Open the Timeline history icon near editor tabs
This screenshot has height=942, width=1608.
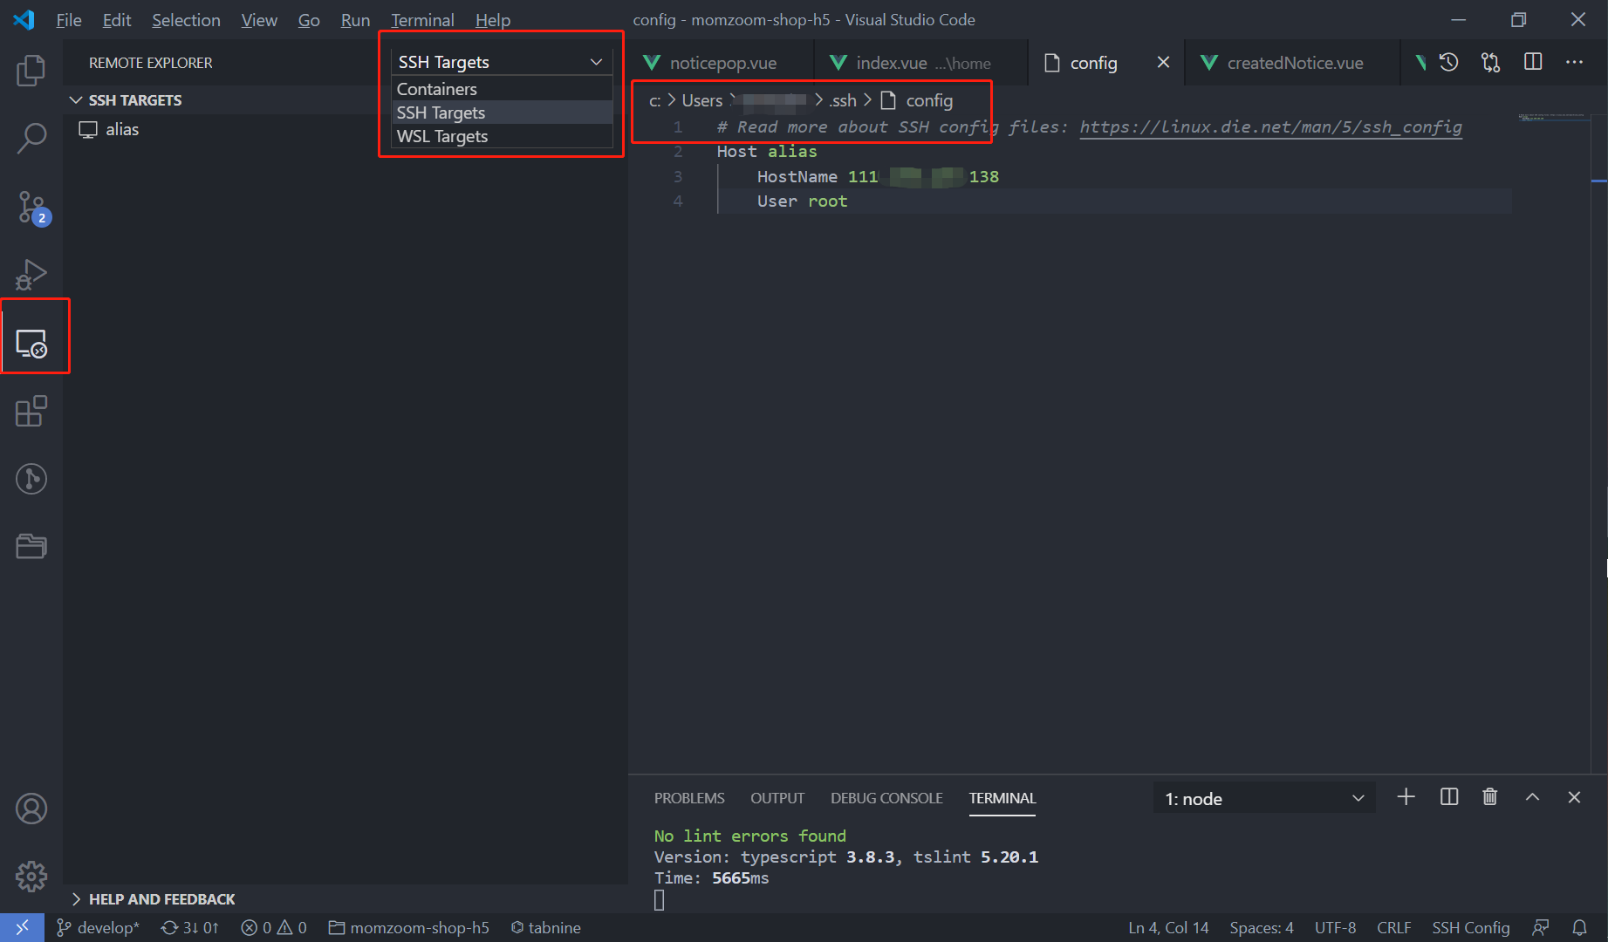[1448, 62]
